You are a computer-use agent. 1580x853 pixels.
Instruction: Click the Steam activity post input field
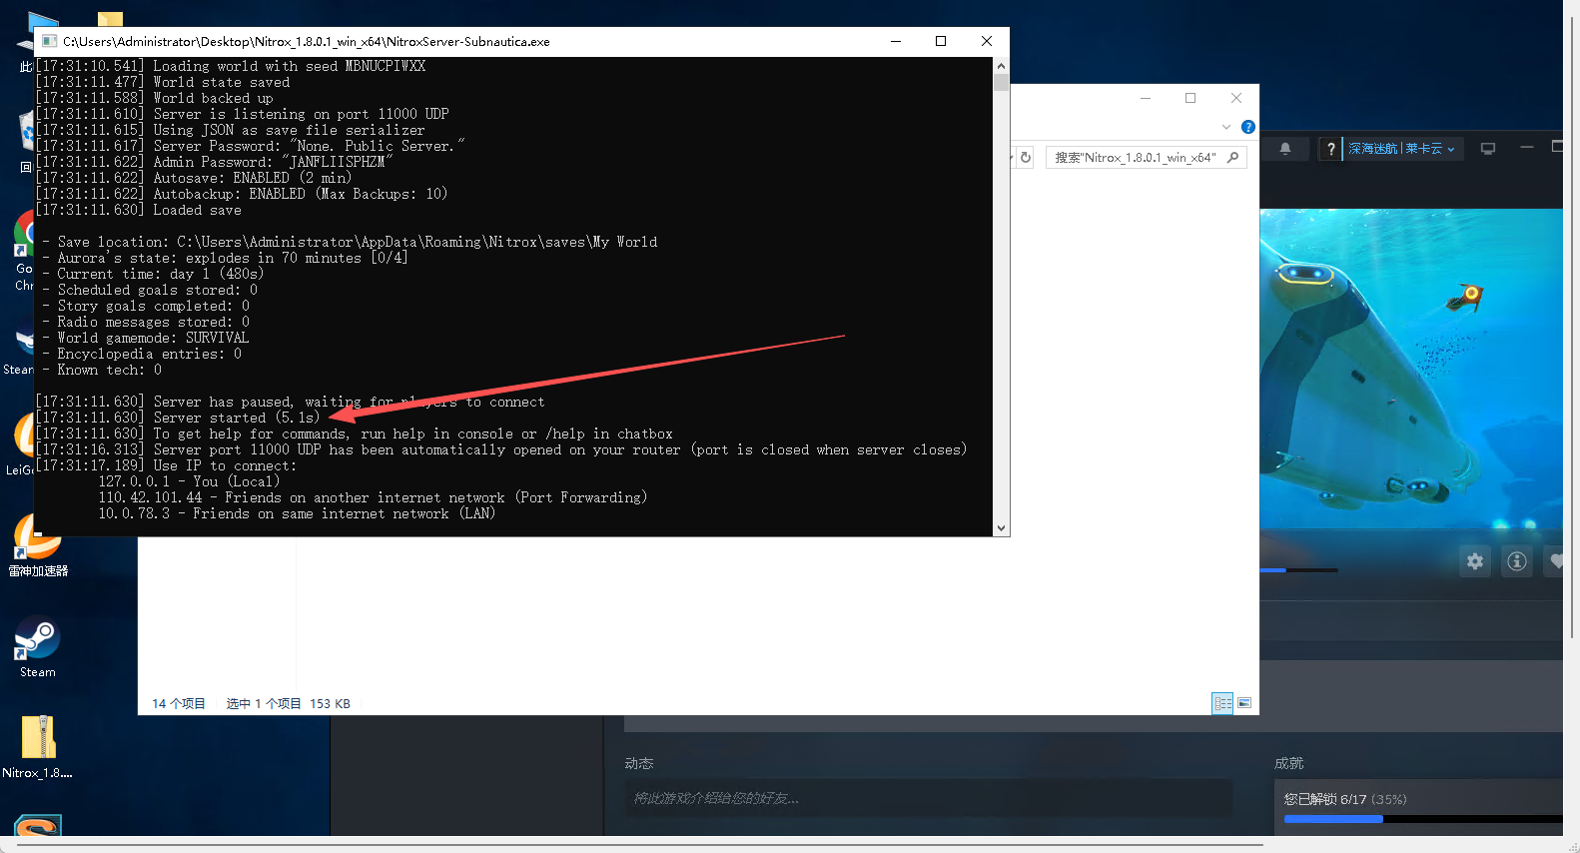tap(927, 798)
